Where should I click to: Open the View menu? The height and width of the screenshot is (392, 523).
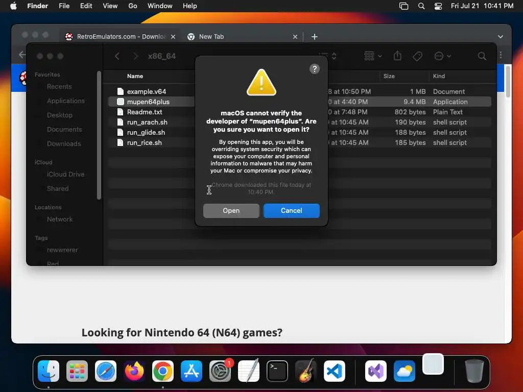[110, 6]
